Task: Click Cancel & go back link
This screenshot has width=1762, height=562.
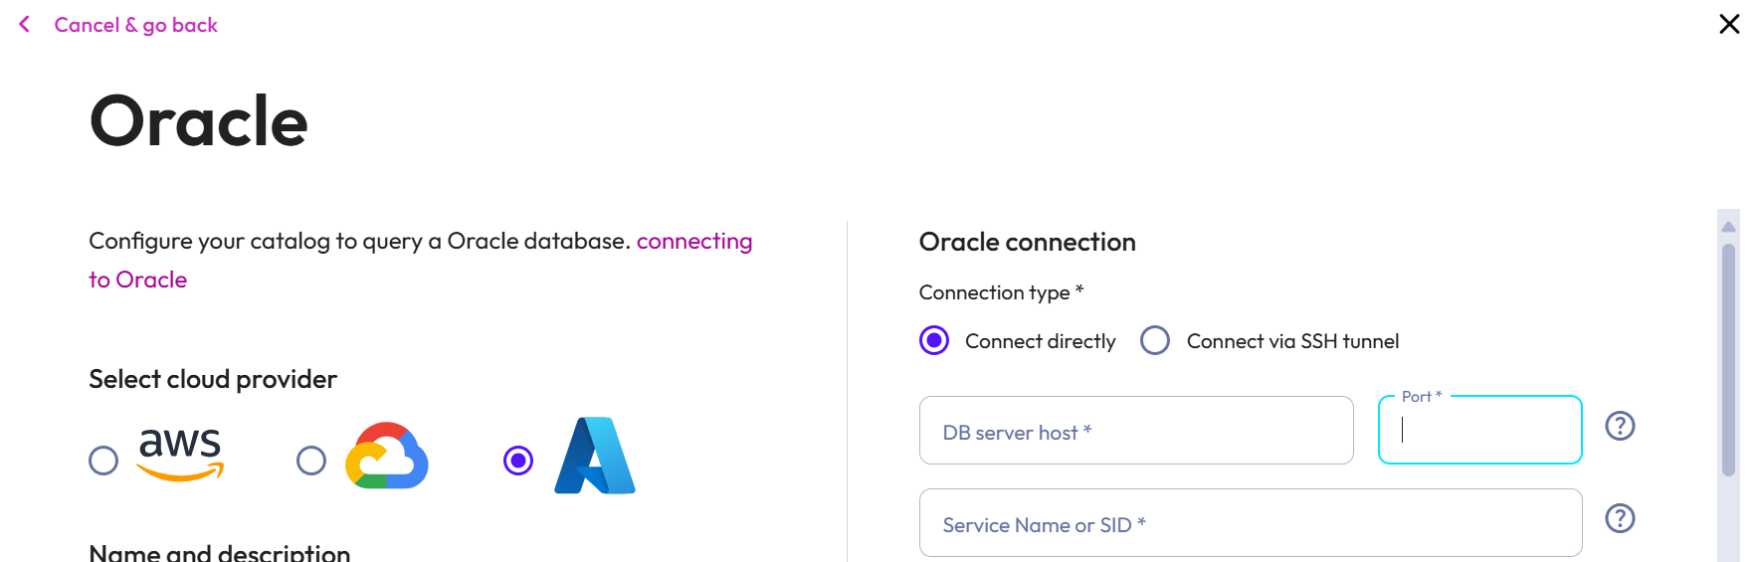Action: click(x=135, y=25)
